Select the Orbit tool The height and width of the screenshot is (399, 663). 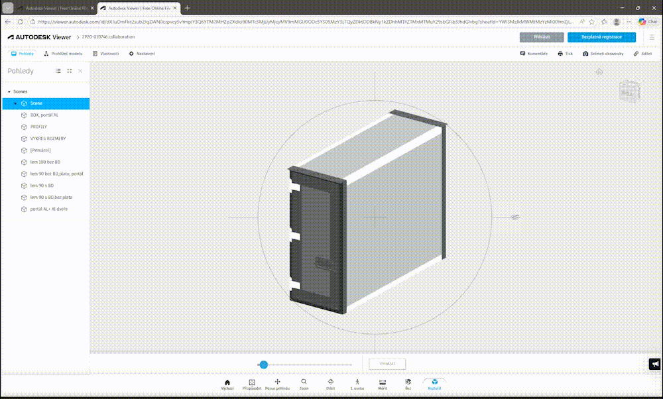pos(330,384)
